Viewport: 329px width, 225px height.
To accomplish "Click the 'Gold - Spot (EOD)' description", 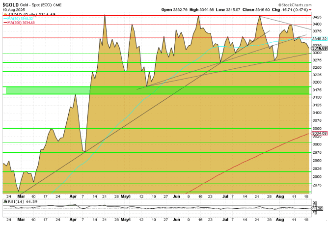I will [36, 5].
